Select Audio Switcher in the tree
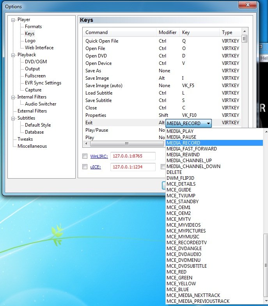The image size is (268, 306). click(41, 104)
